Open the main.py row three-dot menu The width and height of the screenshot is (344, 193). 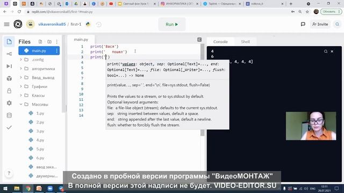pos(57,50)
